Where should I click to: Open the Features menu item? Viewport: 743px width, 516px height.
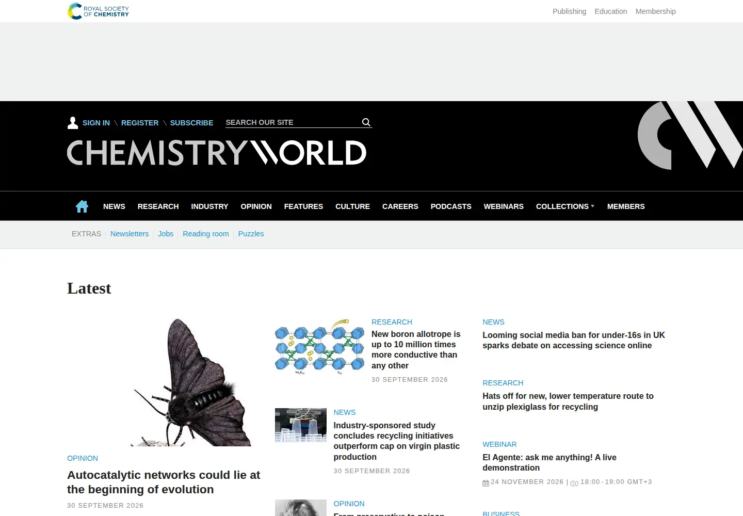(x=303, y=206)
